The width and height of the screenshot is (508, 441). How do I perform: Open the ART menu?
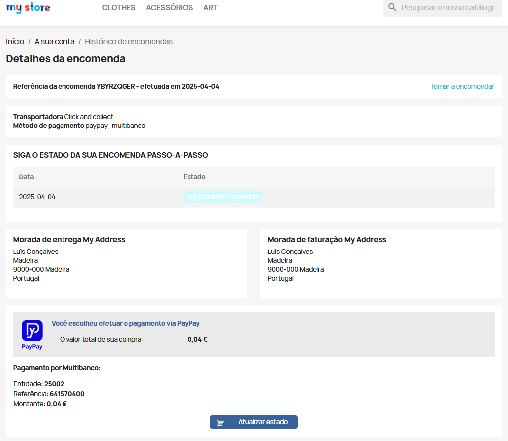(x=210, y=8)
